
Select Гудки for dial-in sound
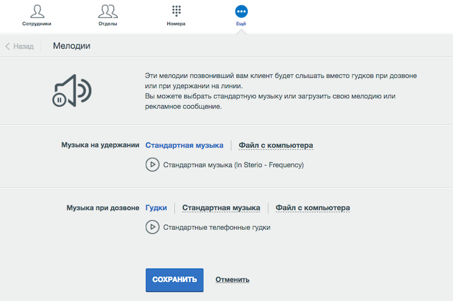coord(156,208)
